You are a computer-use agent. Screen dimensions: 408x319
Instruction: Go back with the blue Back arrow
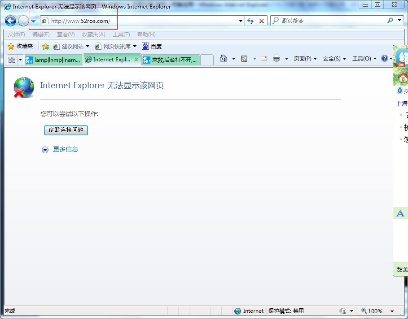pyautogui.click(x=10, y=21)
